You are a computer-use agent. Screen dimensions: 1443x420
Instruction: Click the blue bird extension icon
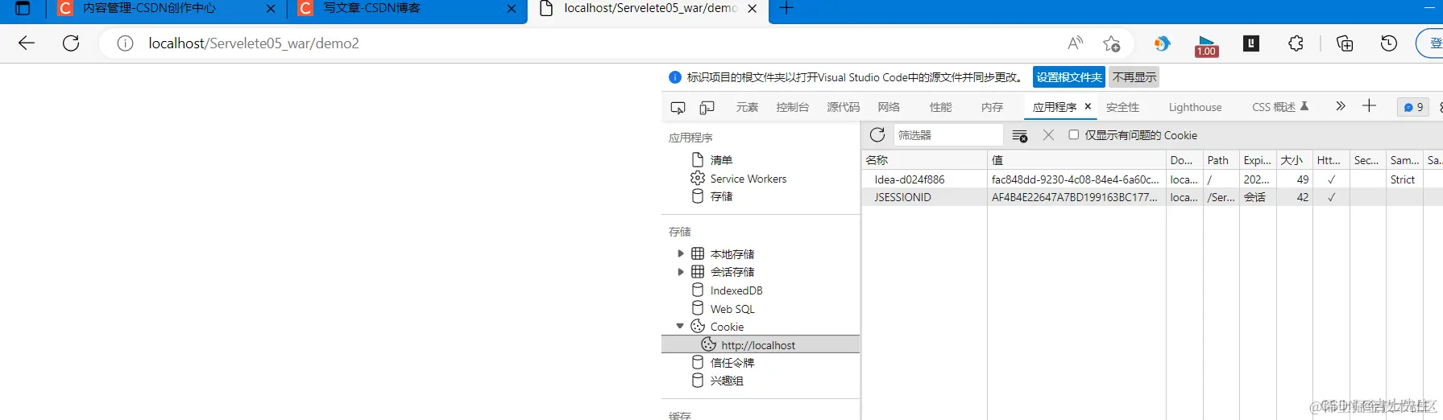1162,43
